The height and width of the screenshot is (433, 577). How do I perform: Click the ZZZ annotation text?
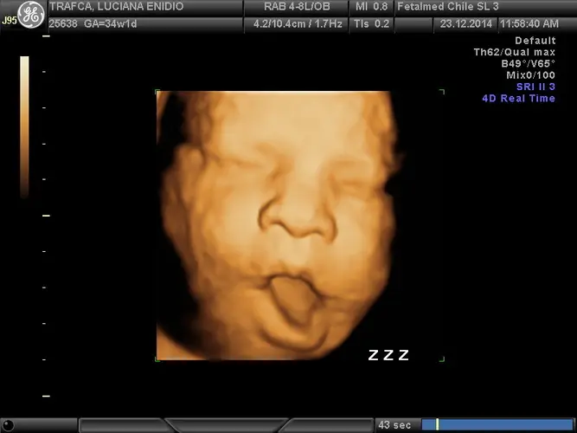tap(388, 355)
